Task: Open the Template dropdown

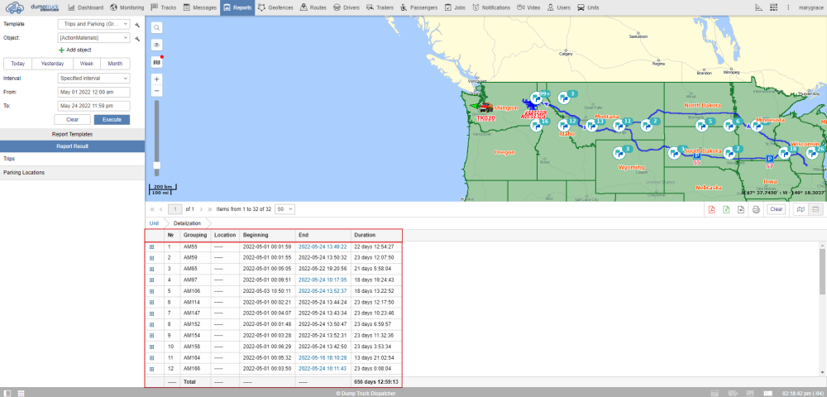Action: coord(93,25)
